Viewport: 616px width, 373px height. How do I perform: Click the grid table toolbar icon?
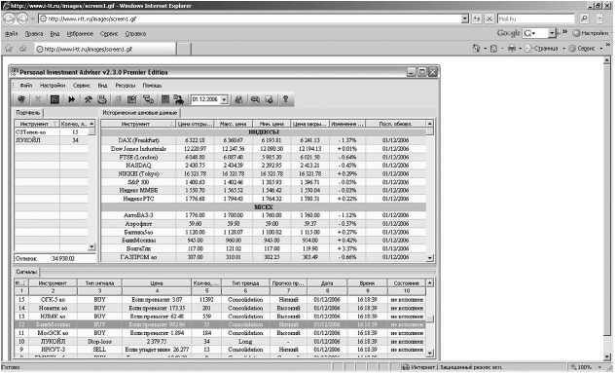[165, 99]
